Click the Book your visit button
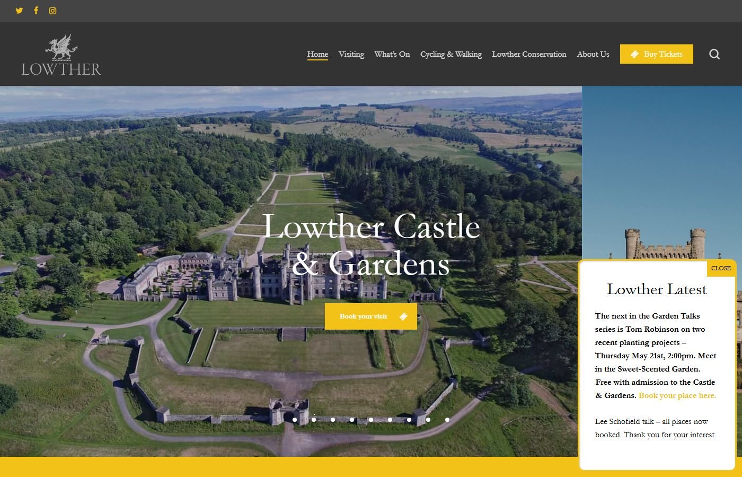Viewport: 742px width, 477px height. tap(371, 316)
